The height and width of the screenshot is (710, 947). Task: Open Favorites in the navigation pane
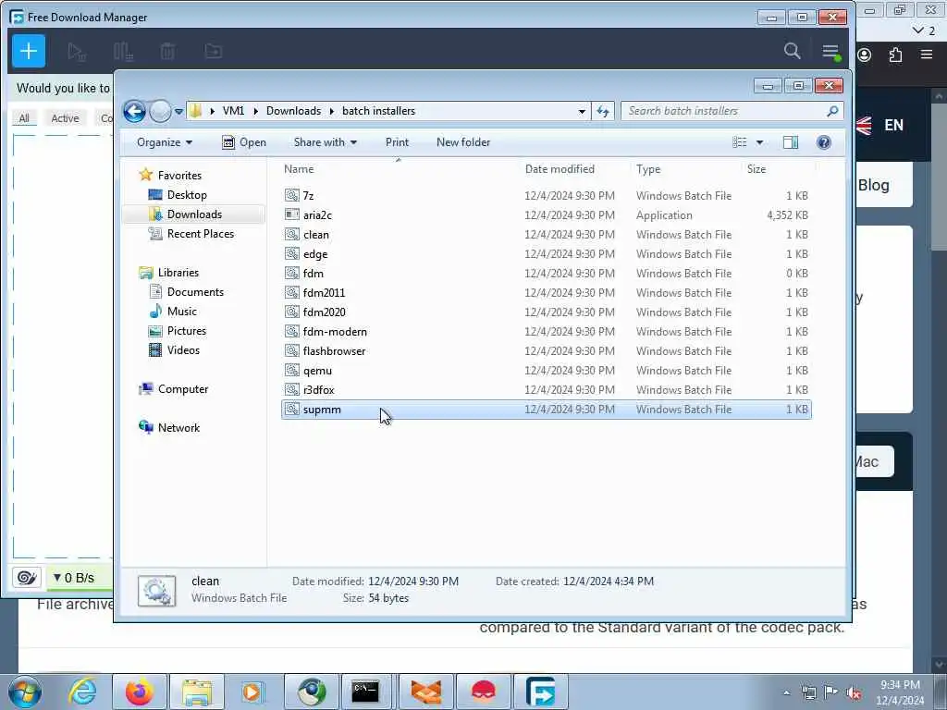click(171, 175)
